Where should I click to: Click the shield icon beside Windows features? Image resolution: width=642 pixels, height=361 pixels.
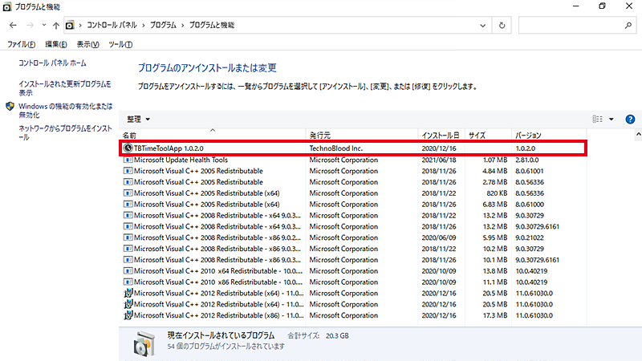tap(10, 107)
